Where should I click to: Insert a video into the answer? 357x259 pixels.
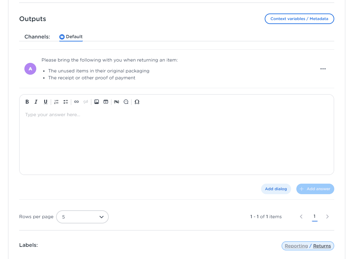[x=106, y=102]
